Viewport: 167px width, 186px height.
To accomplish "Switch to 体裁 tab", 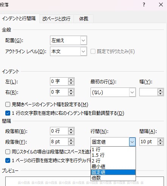I will click(84, 19).
